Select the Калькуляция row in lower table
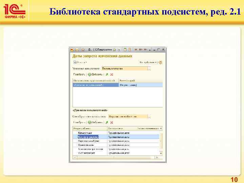The width and height of the screenshot is (244, 183). [116, 133]
